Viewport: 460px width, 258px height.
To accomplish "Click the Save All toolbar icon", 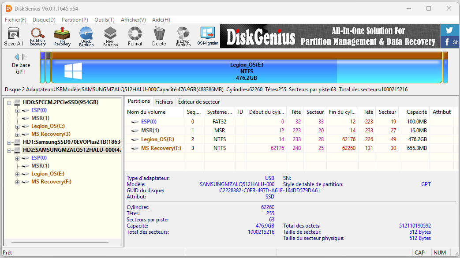I will (x=13, y=37).
